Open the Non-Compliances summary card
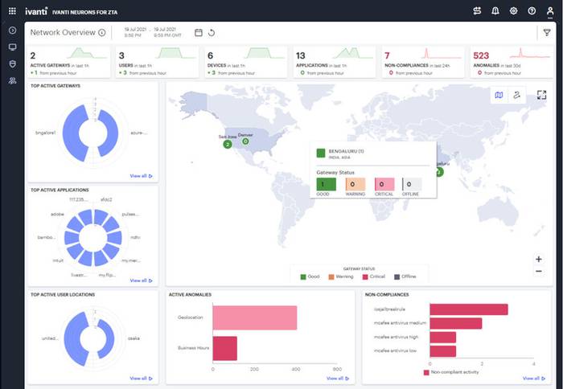 [423, 62]
